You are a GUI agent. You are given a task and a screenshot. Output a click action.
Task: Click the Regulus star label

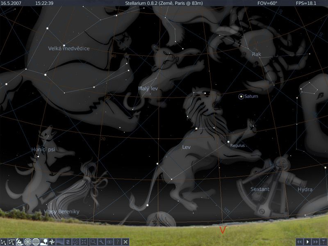pos(237,146)
